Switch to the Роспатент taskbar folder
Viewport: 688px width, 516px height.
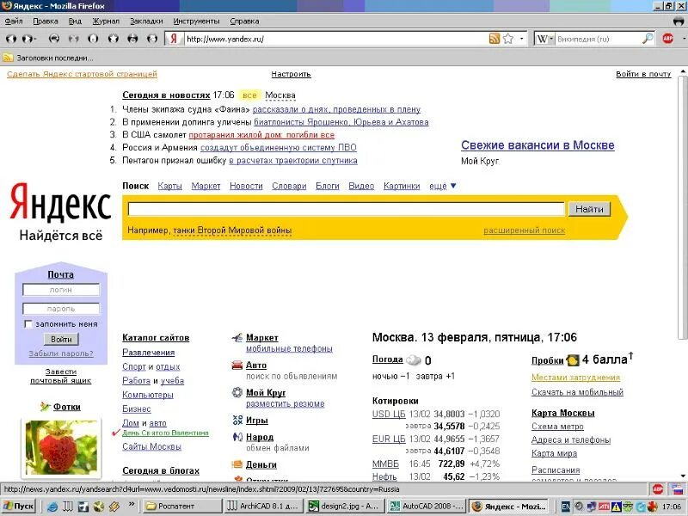point(181,506)
